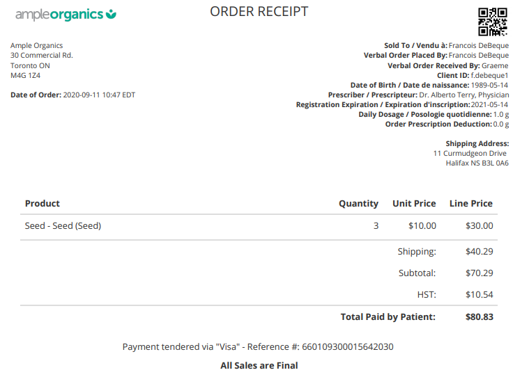Click the Daily Dosage value 1.0 g
Screen dimensions: 513x377
tap(500, 114)
